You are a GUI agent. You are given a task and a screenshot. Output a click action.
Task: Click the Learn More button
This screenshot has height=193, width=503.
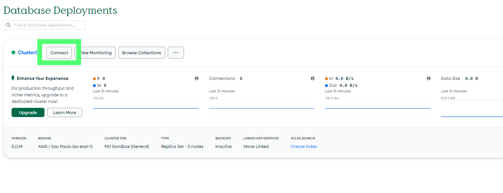65,112
